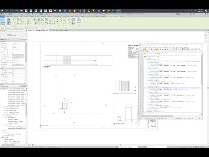
Task: Open Visual Studio from the taskbar
Action: 79,10
